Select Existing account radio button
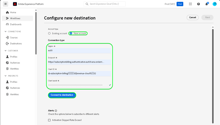Viewport: 220px width, 125px height. 49,33
